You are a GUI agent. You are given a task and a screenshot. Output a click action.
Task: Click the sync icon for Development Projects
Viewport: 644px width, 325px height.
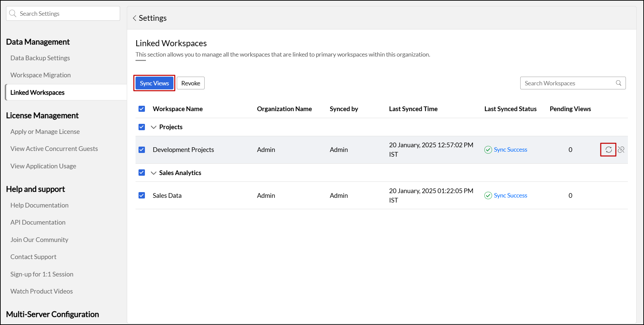click(x=608, y=150)
